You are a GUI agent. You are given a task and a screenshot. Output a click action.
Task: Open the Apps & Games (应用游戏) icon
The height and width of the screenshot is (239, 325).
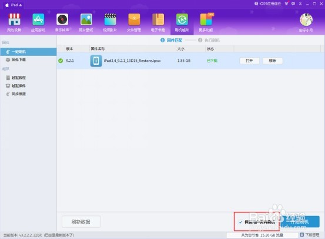pos(38,19)
